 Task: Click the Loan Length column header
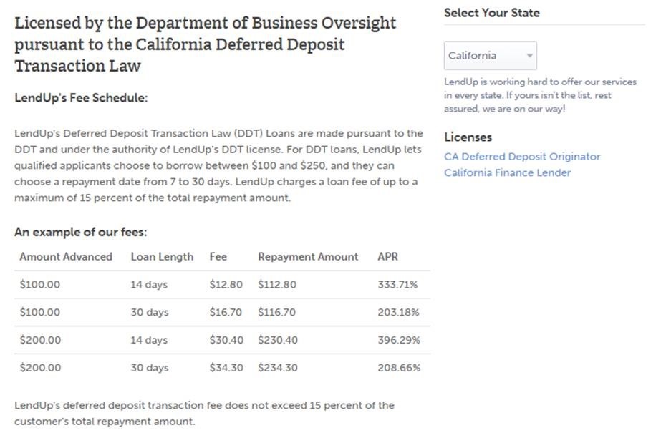click(162, 257)
